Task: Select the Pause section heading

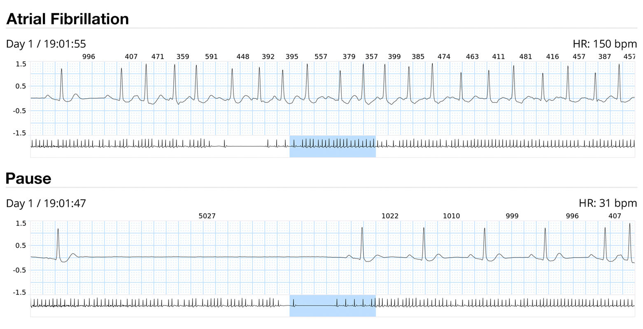Action: pos(28,178)
